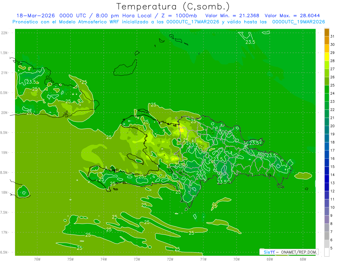Viewport: 340px width, 263px height.
Task: Click the colorbar value label "5"
Action: click(x=331, y=248)
